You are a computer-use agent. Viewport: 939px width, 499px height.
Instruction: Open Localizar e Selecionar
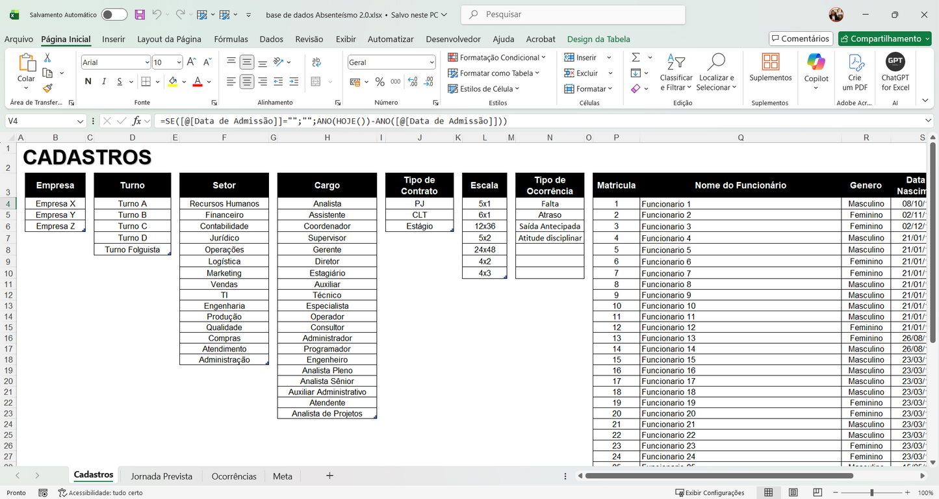tap(715, 73)
